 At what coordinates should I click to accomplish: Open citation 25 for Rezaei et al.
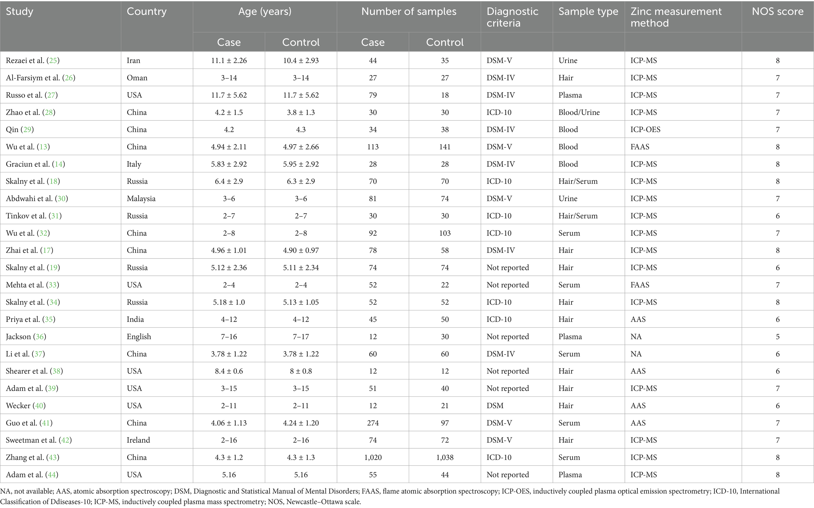(x=54, y=60)
